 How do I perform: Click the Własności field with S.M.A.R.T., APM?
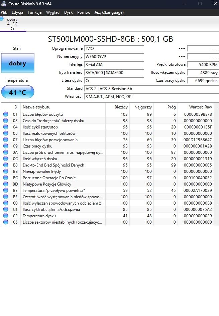pos(151,96)
